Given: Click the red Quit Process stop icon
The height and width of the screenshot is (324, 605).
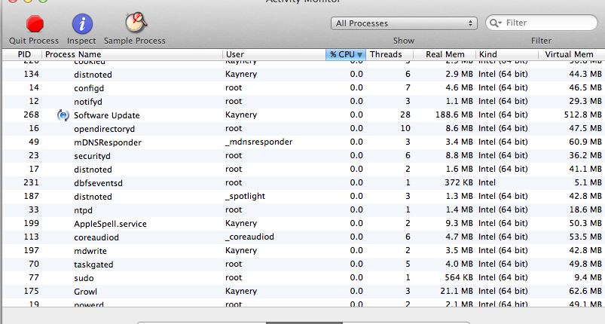Looking at the screenshot, I should 35,24.
